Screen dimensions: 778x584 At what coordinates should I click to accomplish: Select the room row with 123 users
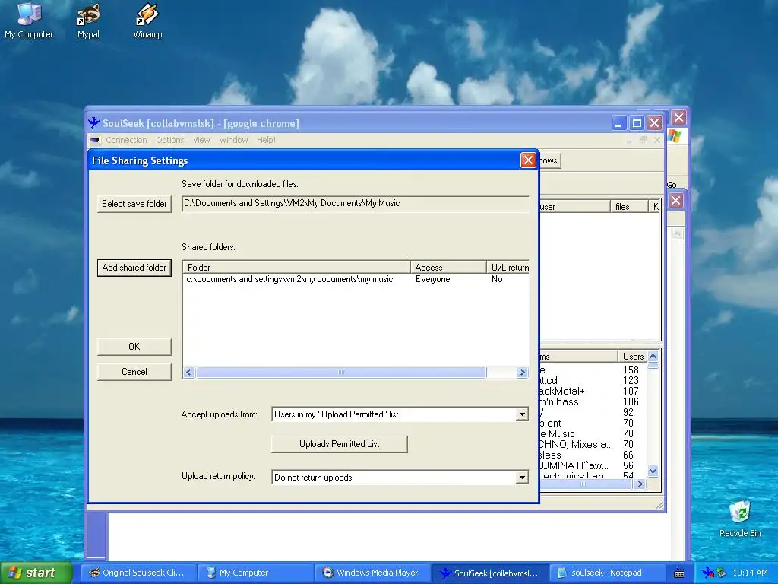pyautogui.click(x=593, y=380)
